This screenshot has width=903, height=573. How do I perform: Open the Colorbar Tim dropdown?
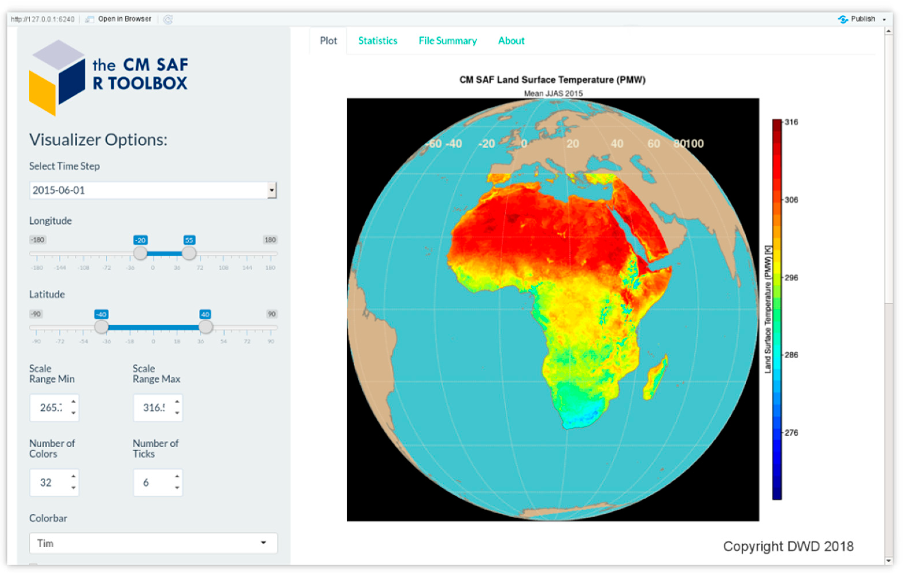153,543
